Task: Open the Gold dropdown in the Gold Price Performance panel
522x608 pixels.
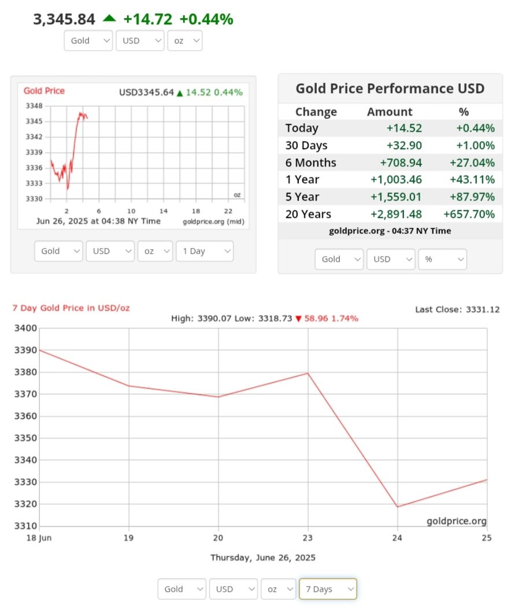Action: pyautogui.click(x=339, y=259)
